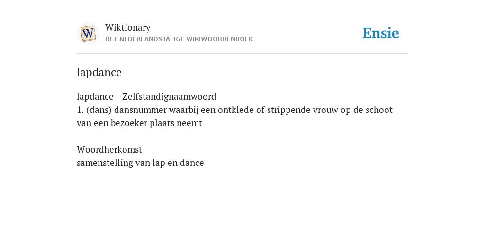
Task: Click the '(dans)' label in the definition
Action: click(x=99, y=110)
